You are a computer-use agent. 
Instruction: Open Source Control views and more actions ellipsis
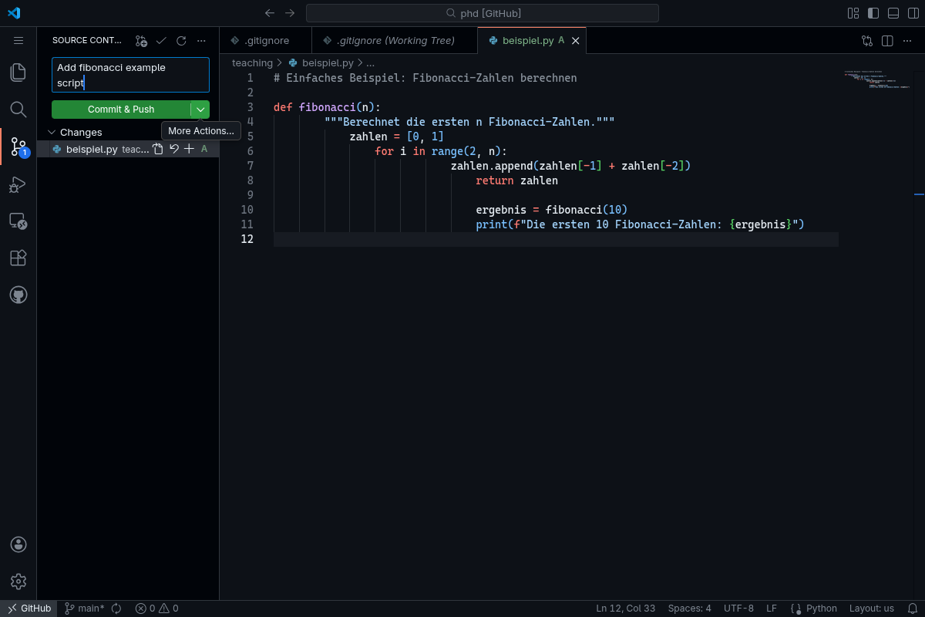[201, 40]
